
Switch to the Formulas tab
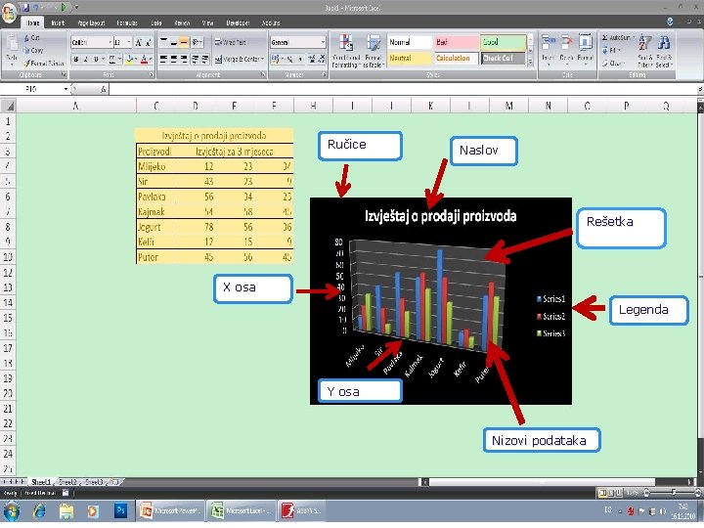tap(127, 22)
